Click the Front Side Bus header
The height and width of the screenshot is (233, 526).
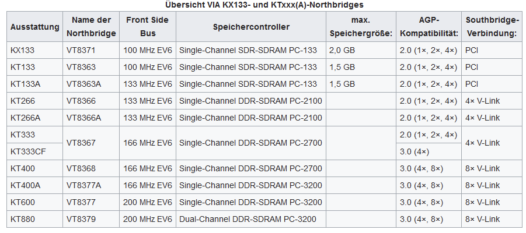coord(148,27)
